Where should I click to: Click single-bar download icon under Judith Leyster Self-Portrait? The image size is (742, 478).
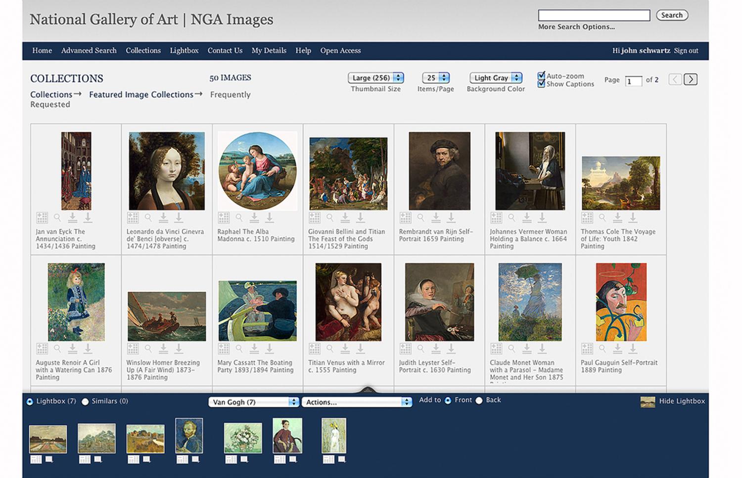pyautogui.click(x=451, y=349)
